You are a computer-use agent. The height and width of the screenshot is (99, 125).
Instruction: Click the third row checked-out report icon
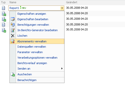point(4,19)
